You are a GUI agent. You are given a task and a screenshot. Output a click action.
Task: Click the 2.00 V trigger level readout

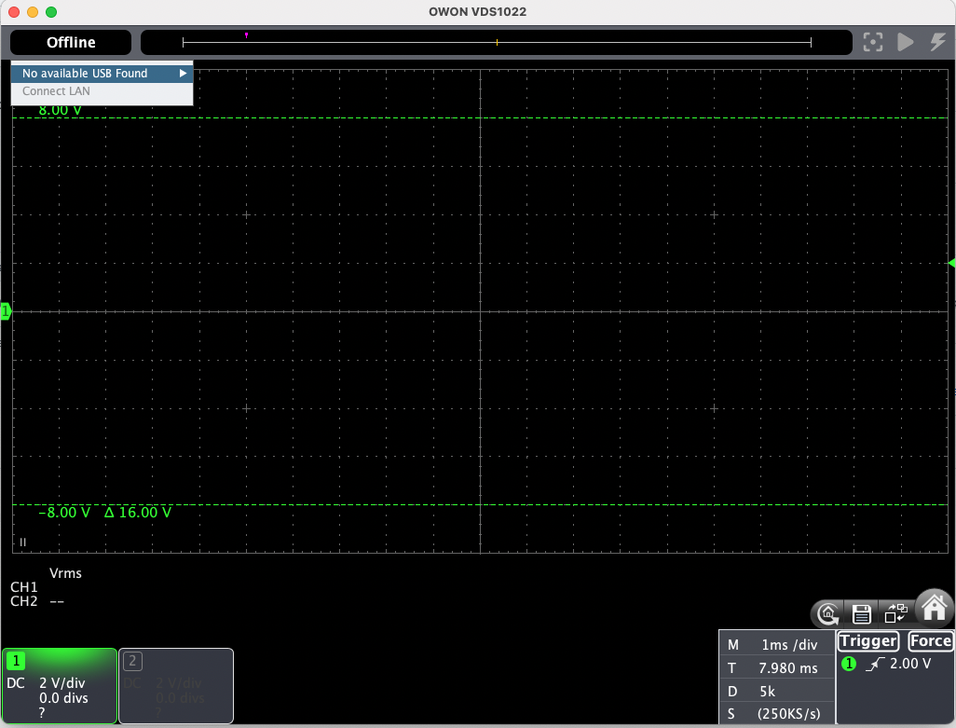[x=910, y=664]
